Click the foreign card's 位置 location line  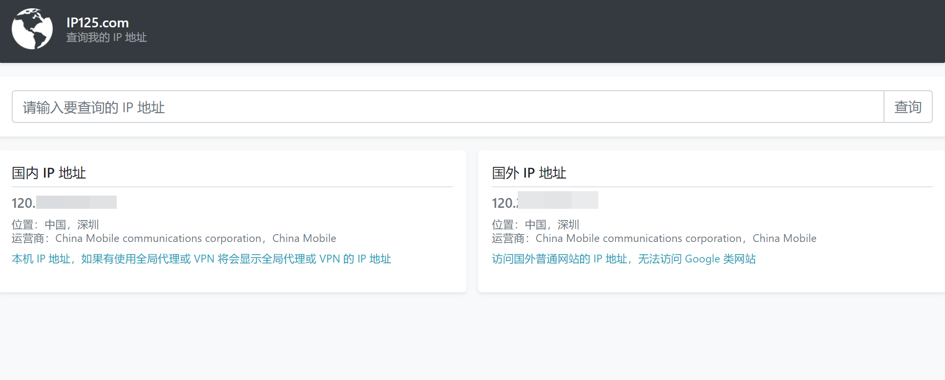[x=535, y=224]
